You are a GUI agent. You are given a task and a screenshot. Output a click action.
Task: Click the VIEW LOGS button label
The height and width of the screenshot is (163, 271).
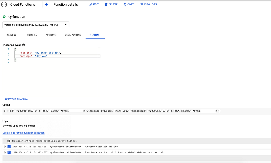click(150, 5)
